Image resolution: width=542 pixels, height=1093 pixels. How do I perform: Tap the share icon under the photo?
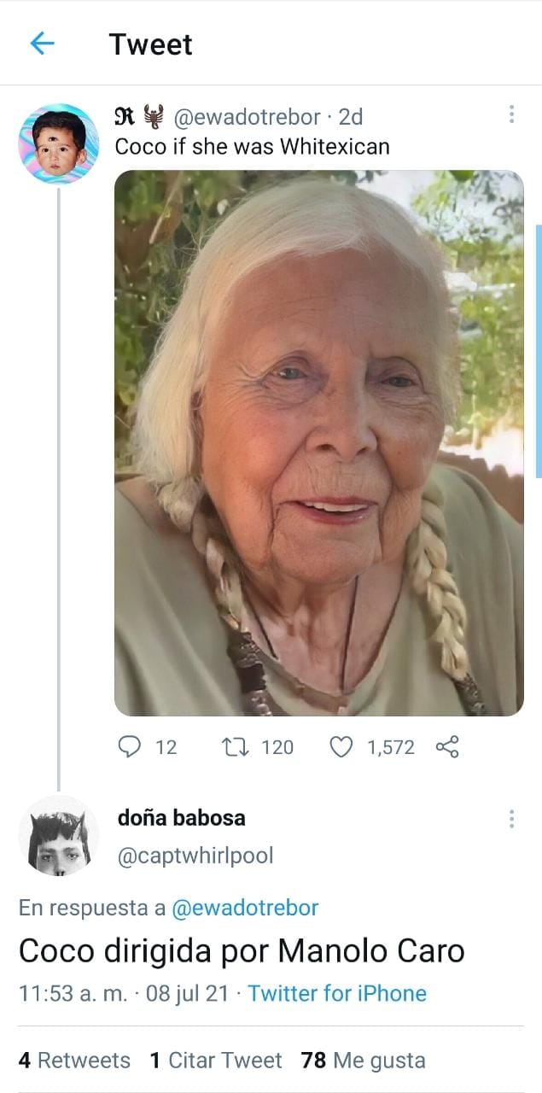447,747
